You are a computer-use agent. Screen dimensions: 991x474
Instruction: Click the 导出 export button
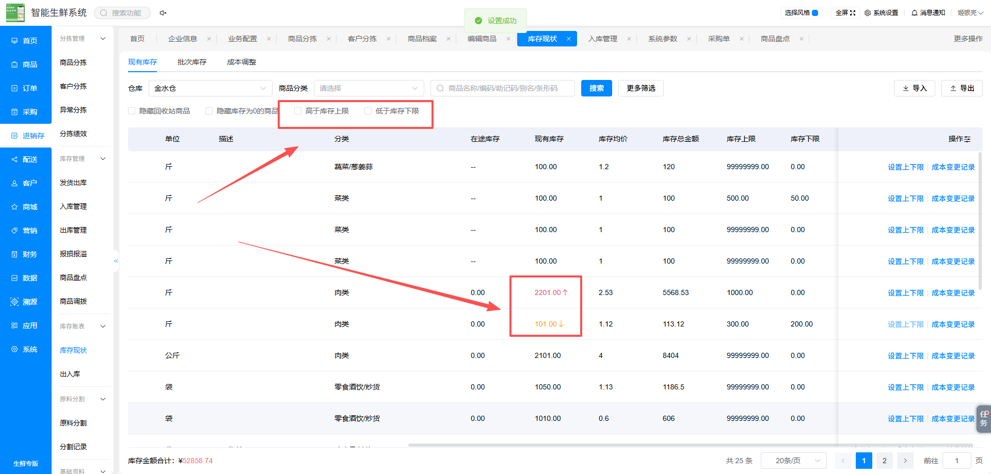(x=962, y=88)
